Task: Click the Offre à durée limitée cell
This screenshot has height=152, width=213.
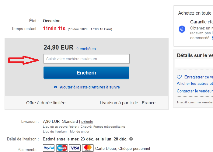Action: [46, 103]
